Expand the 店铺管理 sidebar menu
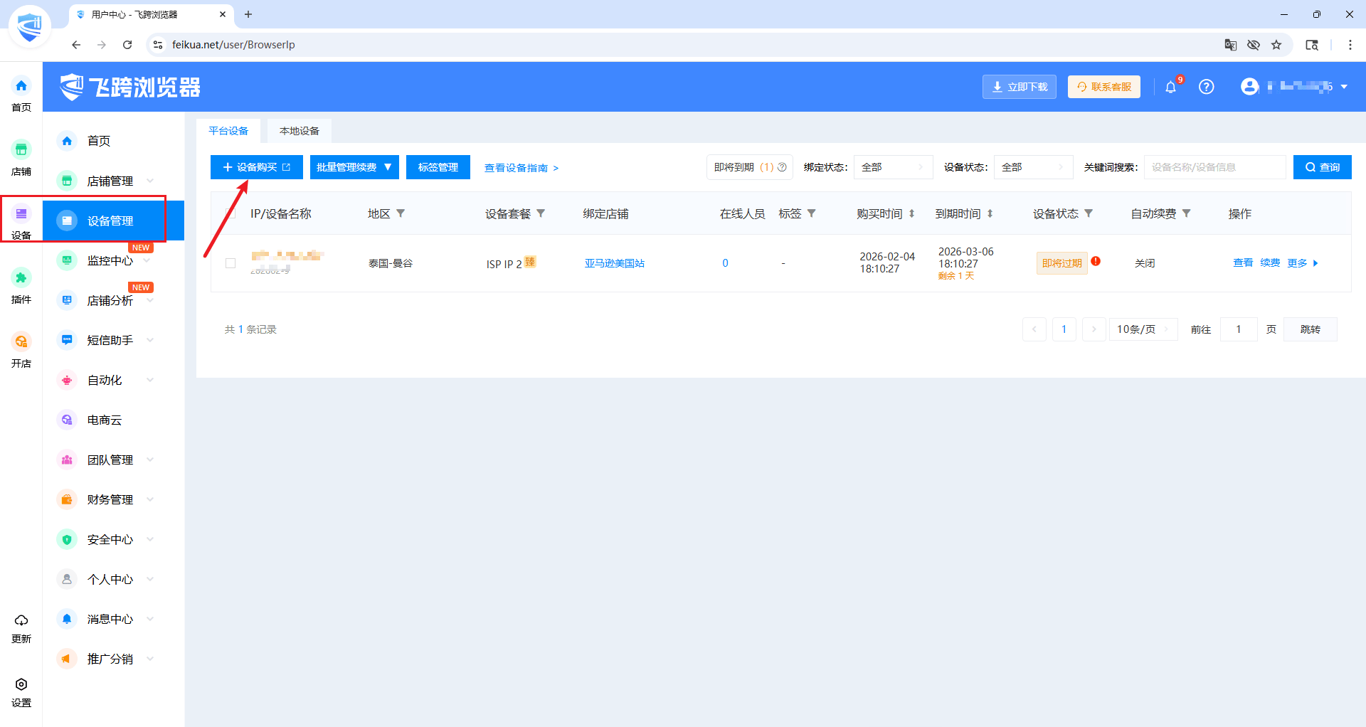This screenshot has height=727, width=1366. [x=110, y=181]
